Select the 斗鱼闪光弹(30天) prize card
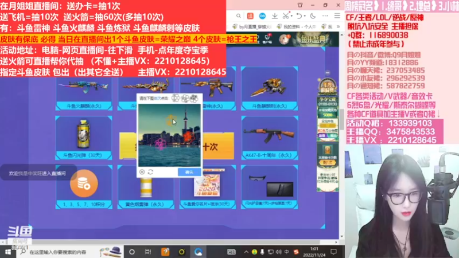 84,138
